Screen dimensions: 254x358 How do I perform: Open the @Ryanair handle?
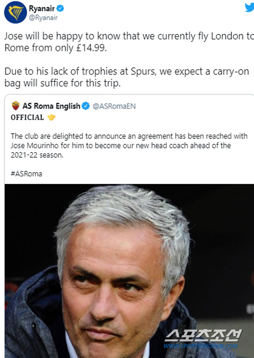43,18
